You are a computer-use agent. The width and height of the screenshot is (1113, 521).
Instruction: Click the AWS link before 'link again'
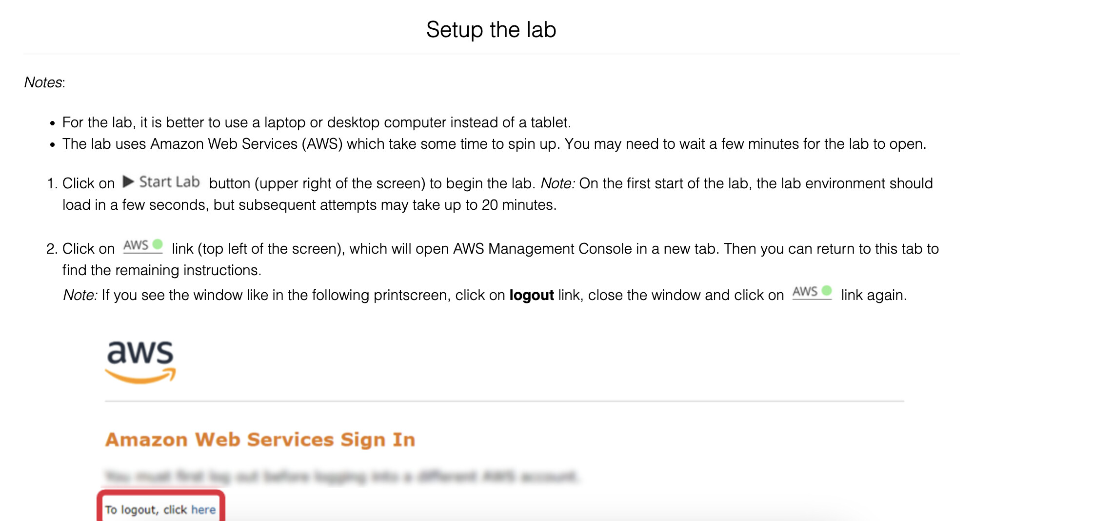pyautogui.click(x=805, y=292)
